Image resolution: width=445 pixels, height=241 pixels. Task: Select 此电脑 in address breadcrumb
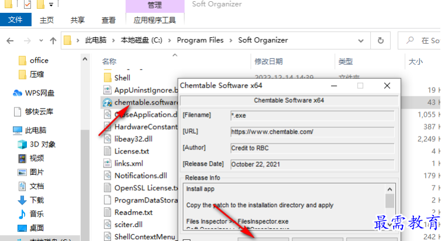[x=96, y=40]
